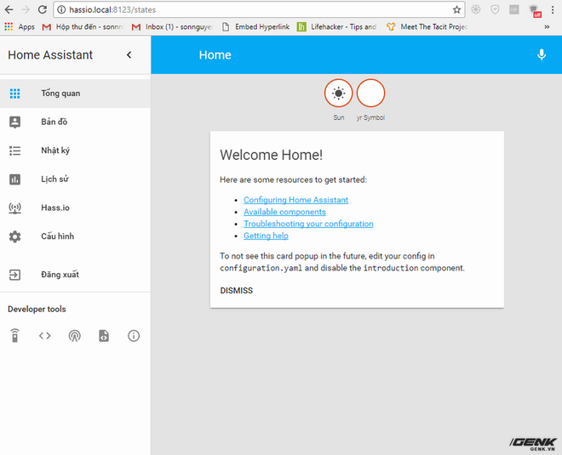Open the Cấu hình gear icon

point(14,236)
